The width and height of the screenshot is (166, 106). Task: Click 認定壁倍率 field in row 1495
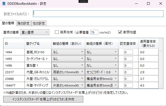[x=128, y=59]
